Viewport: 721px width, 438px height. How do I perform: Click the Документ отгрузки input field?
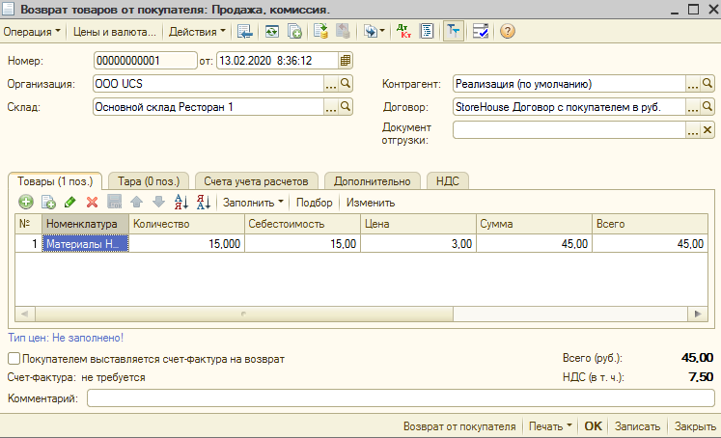point(569,130)
